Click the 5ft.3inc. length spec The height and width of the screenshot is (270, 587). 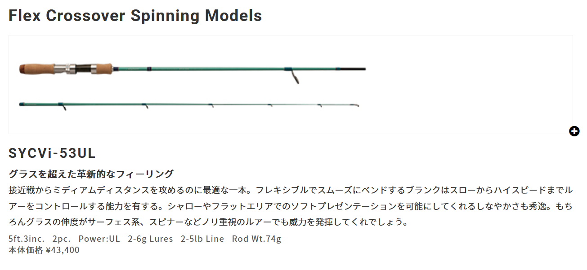[27, 239]
